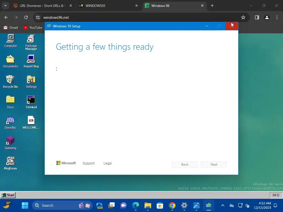Open the Chrome three-dot menu
283x212 pixels.
coord(277,17)
